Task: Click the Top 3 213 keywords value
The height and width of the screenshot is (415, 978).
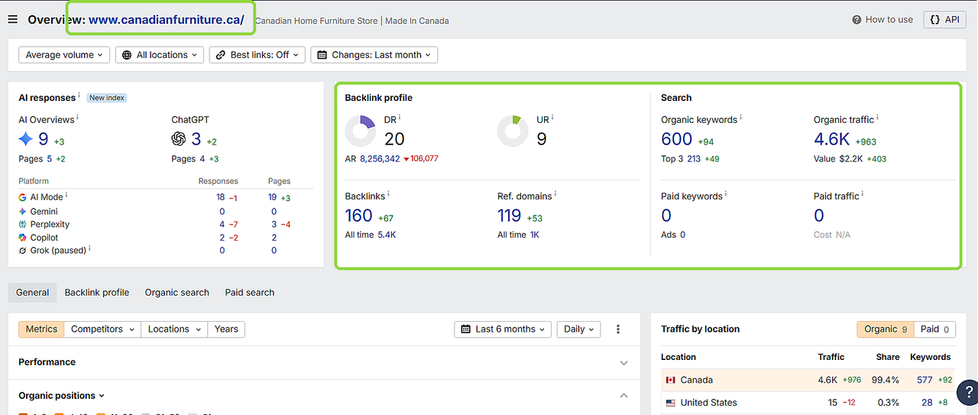Action: coord(694,159)
